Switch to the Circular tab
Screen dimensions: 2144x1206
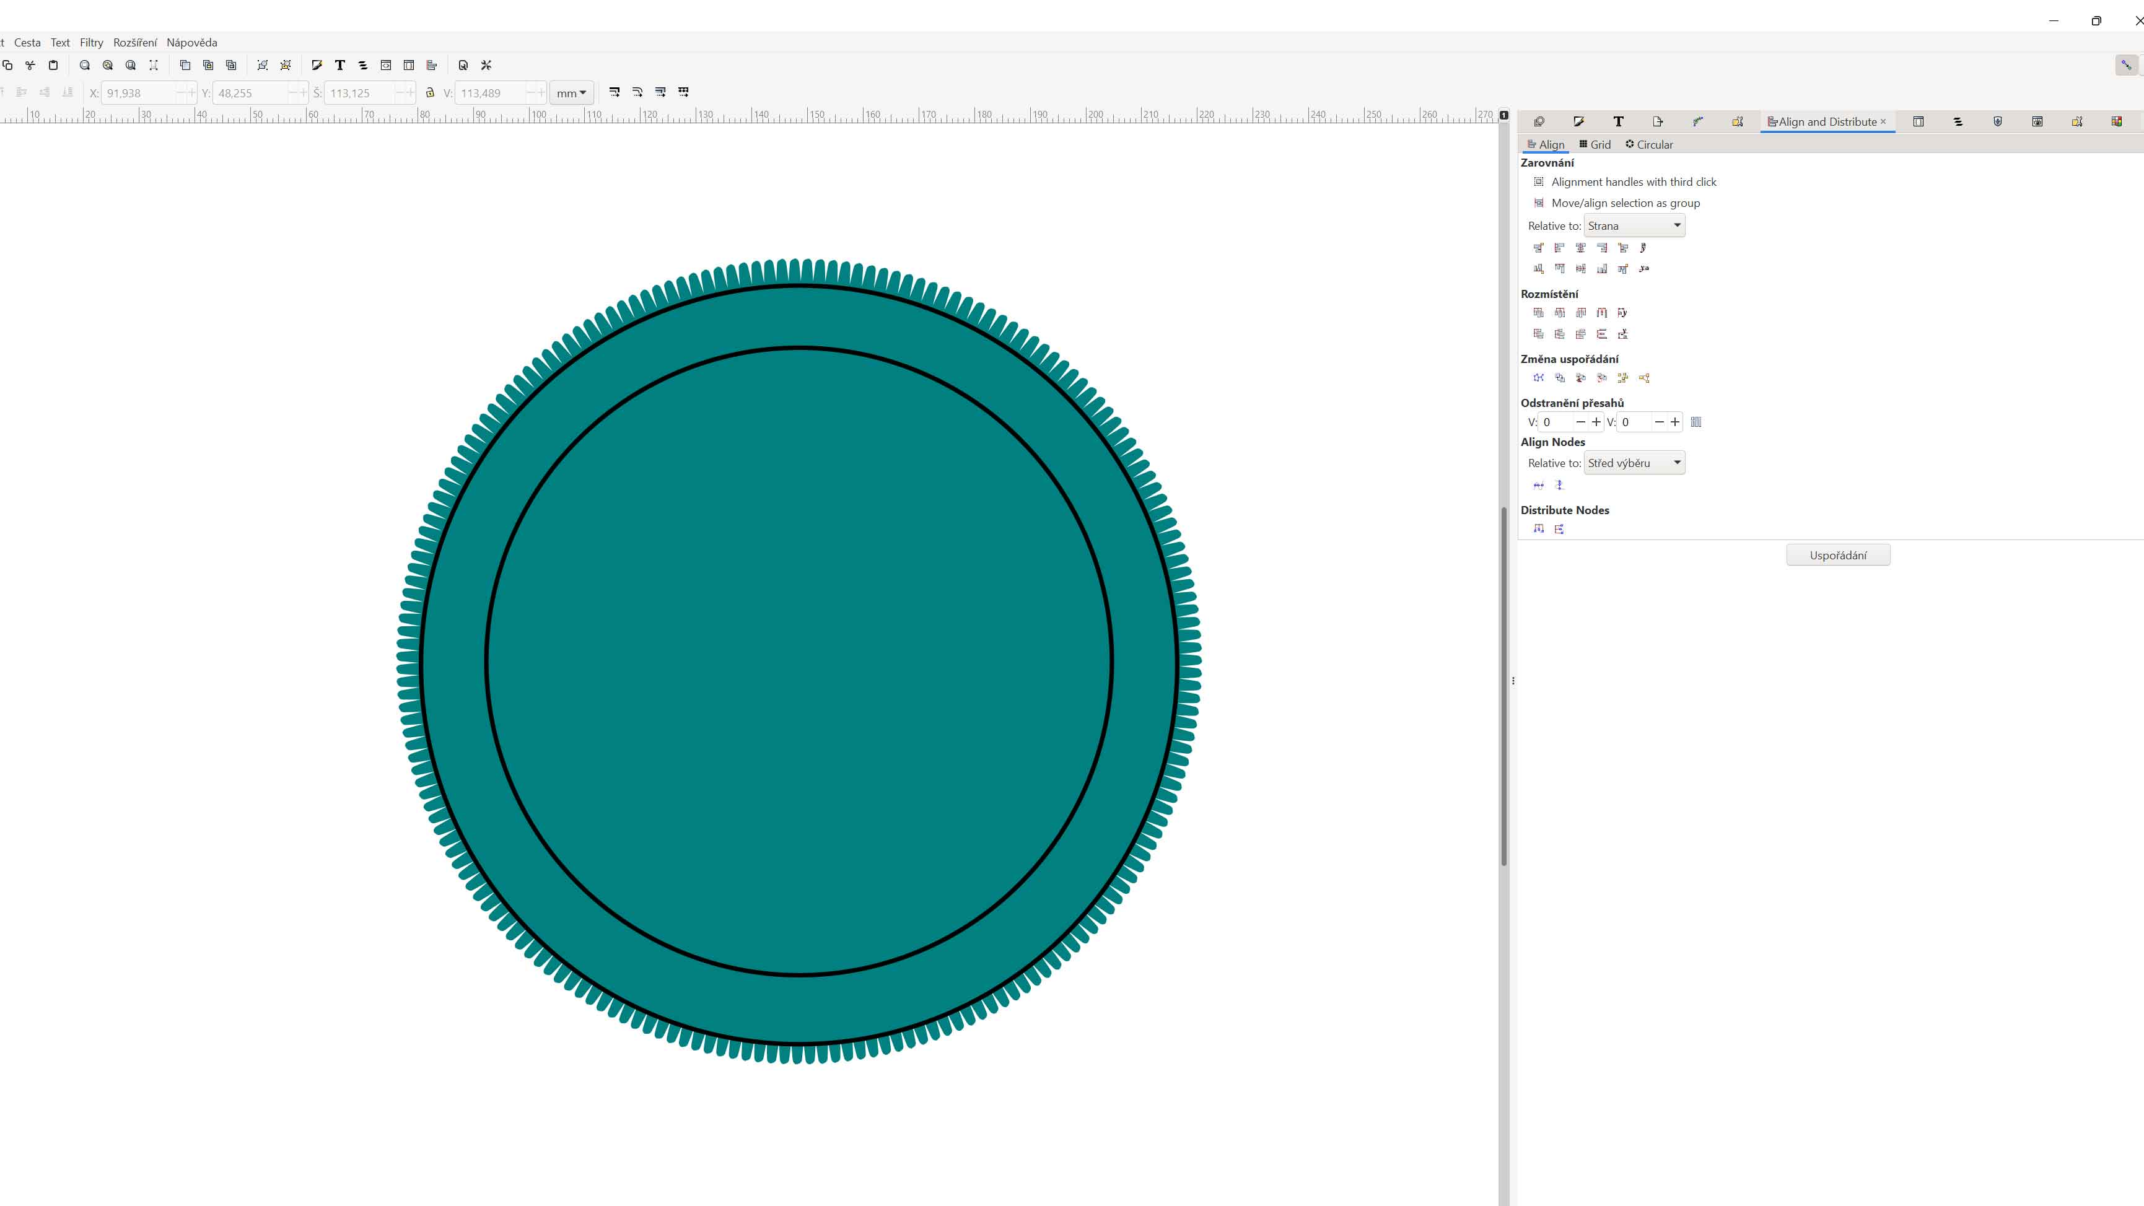[x=1649, y=145]
